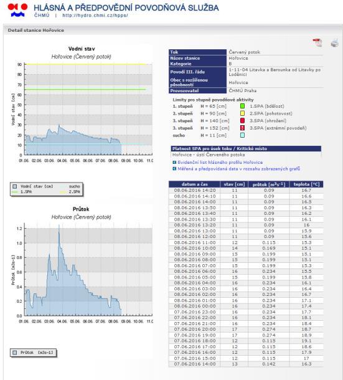Image resolution: width=343 pixels, height=380 pixels.
Task: Click 'stav [cm]' column header
Action: click(x=234, y=184)
